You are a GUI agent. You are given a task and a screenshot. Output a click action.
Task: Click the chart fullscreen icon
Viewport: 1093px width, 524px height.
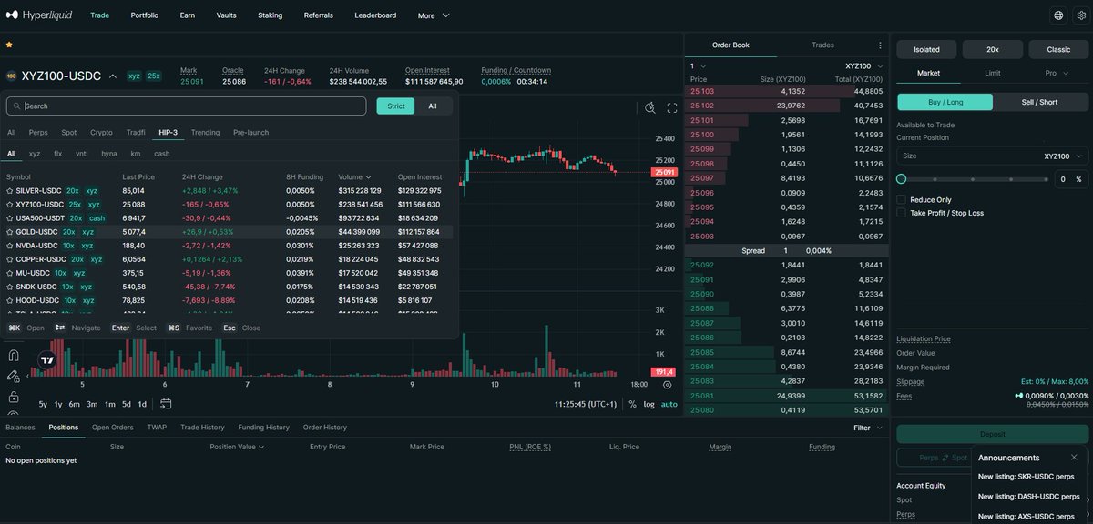click(672, 107)
